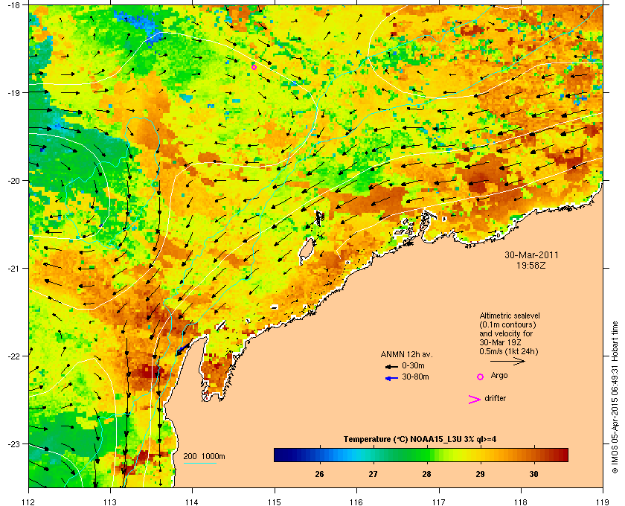Click the colorbar tick label 27
Screen dimensions: 625x506
[x=373, y=474]
